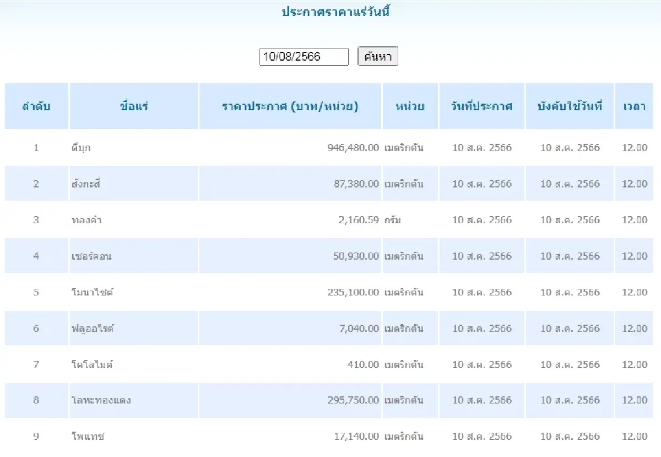Click the date input field 10/08/2566
This screenshot has height=457, width=661.
coord(304,57)
